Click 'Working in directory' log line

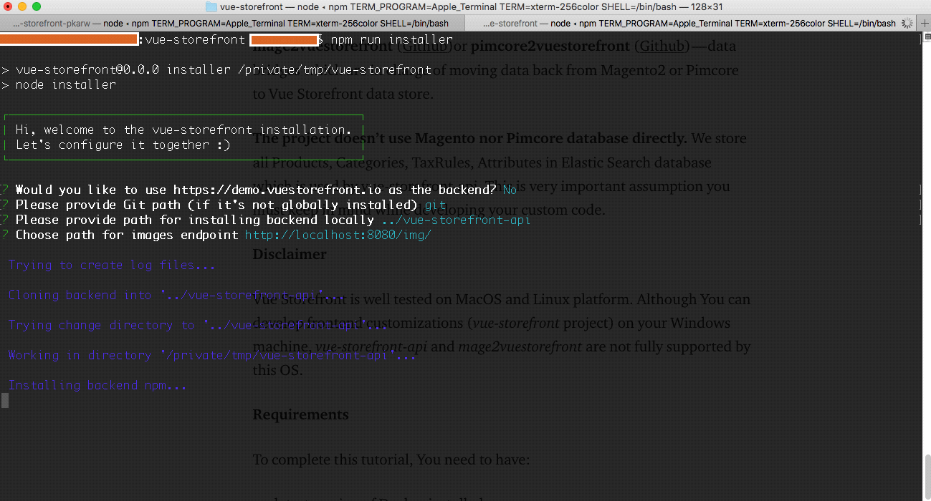[x=212, y=355]
